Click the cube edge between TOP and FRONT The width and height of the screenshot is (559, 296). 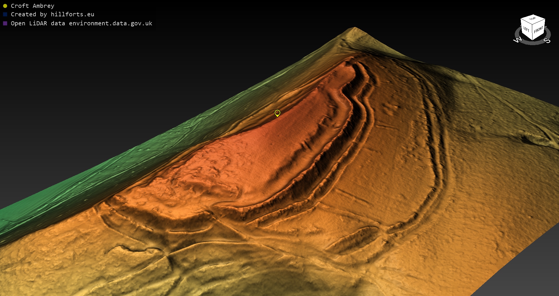pos(539,22)
